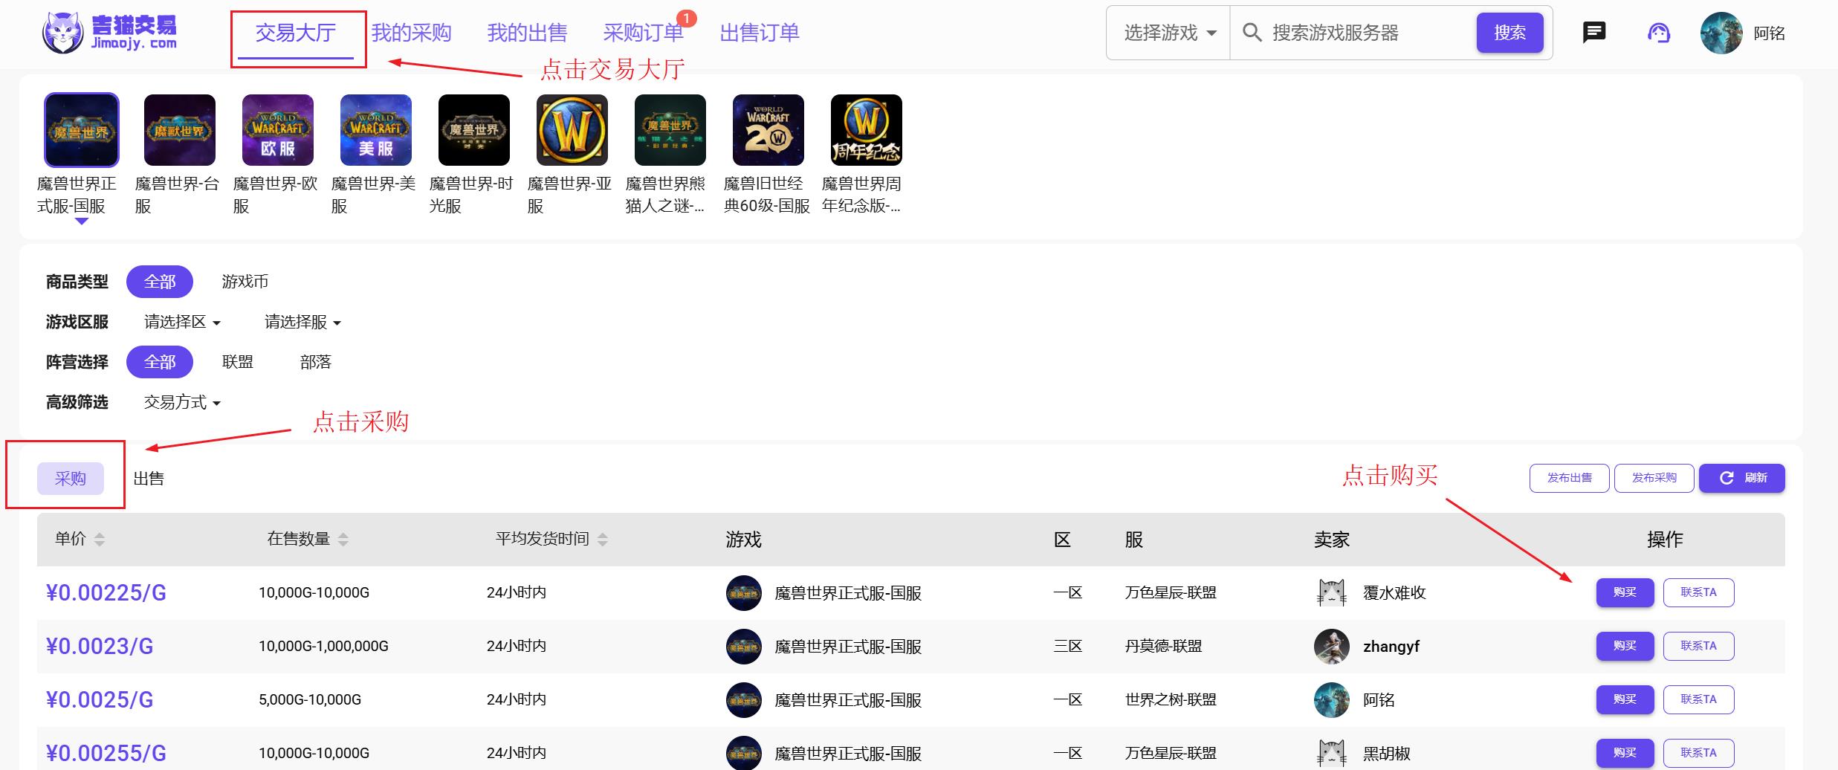Select the 魔兽世界-欧服 game icon
This screenshot has height=770, width=1838.
point(277,130)
